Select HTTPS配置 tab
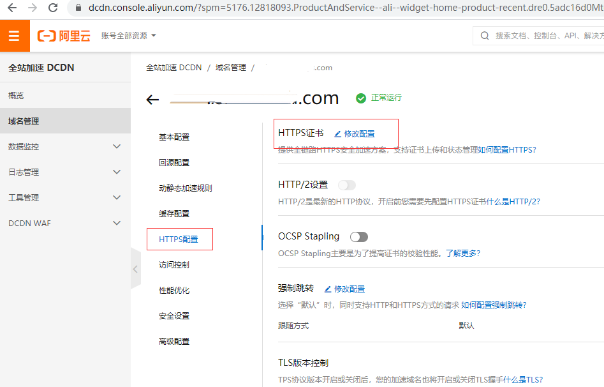 click(x=179, y=239)
